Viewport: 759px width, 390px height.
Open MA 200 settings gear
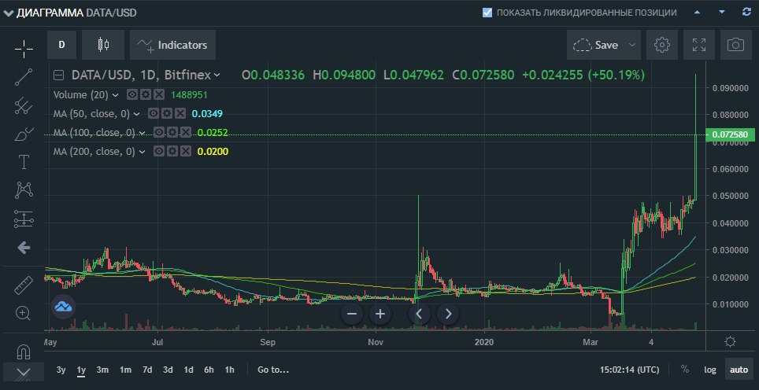(x=172, y=151)
